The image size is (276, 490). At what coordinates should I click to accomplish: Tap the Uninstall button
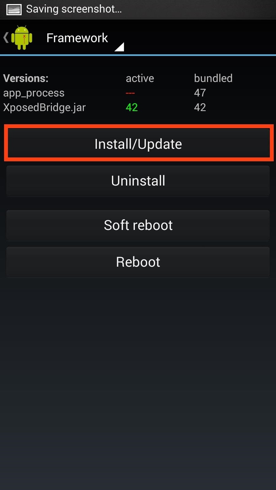[x=138, y=181]
